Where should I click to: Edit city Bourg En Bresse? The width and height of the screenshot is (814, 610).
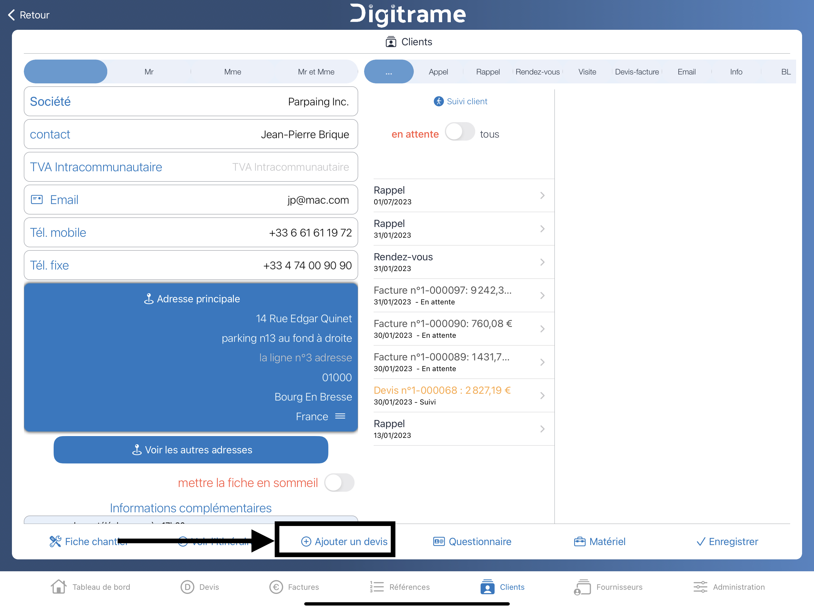pos(313,397)
